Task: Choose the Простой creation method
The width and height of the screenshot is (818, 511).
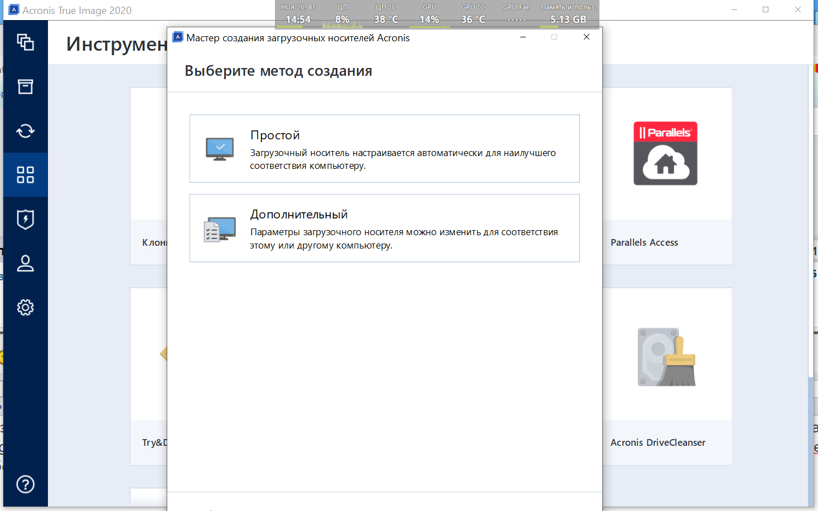Action: pos(385,149)
